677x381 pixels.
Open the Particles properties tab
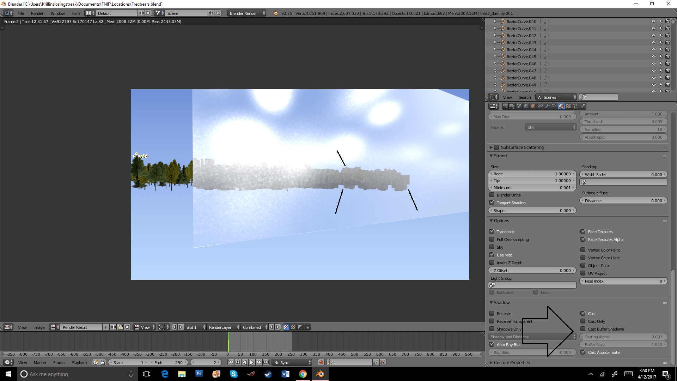point(575,106)
